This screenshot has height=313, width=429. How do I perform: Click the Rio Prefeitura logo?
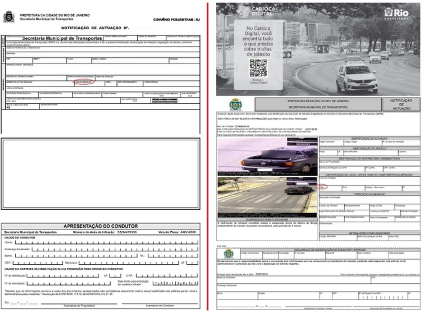tap(396, 14)
